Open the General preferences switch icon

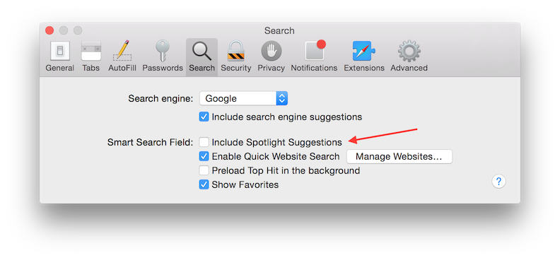(59, 51)
